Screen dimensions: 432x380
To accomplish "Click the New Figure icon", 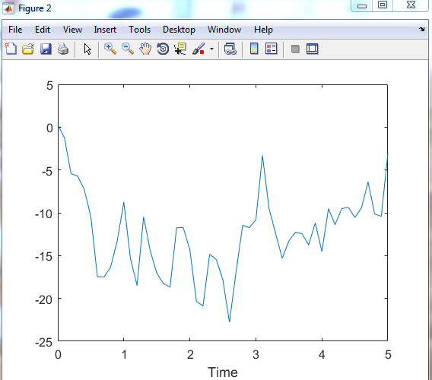I will point(11,49).
